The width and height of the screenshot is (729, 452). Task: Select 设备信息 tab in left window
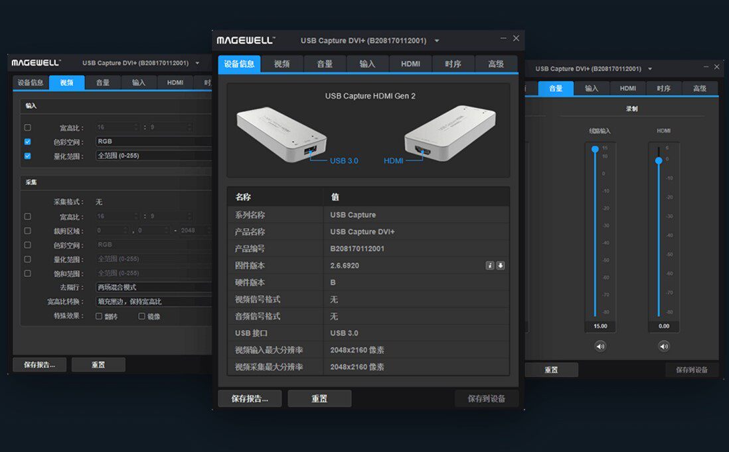[x=31, y=83]
